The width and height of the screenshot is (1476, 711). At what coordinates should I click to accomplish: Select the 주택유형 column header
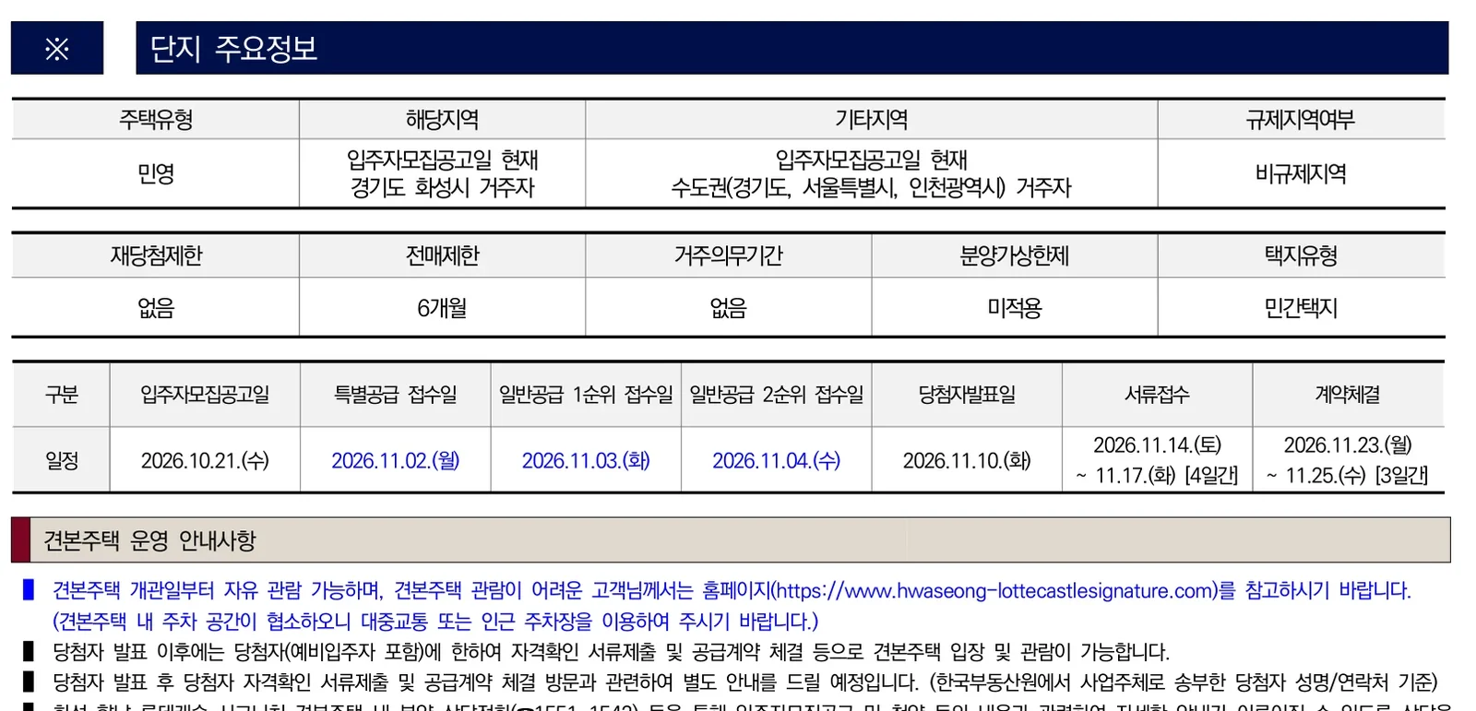(x=156, y=120)
